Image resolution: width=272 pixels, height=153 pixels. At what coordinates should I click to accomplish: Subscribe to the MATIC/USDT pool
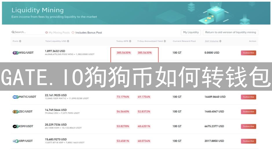[x=249, y=97]
